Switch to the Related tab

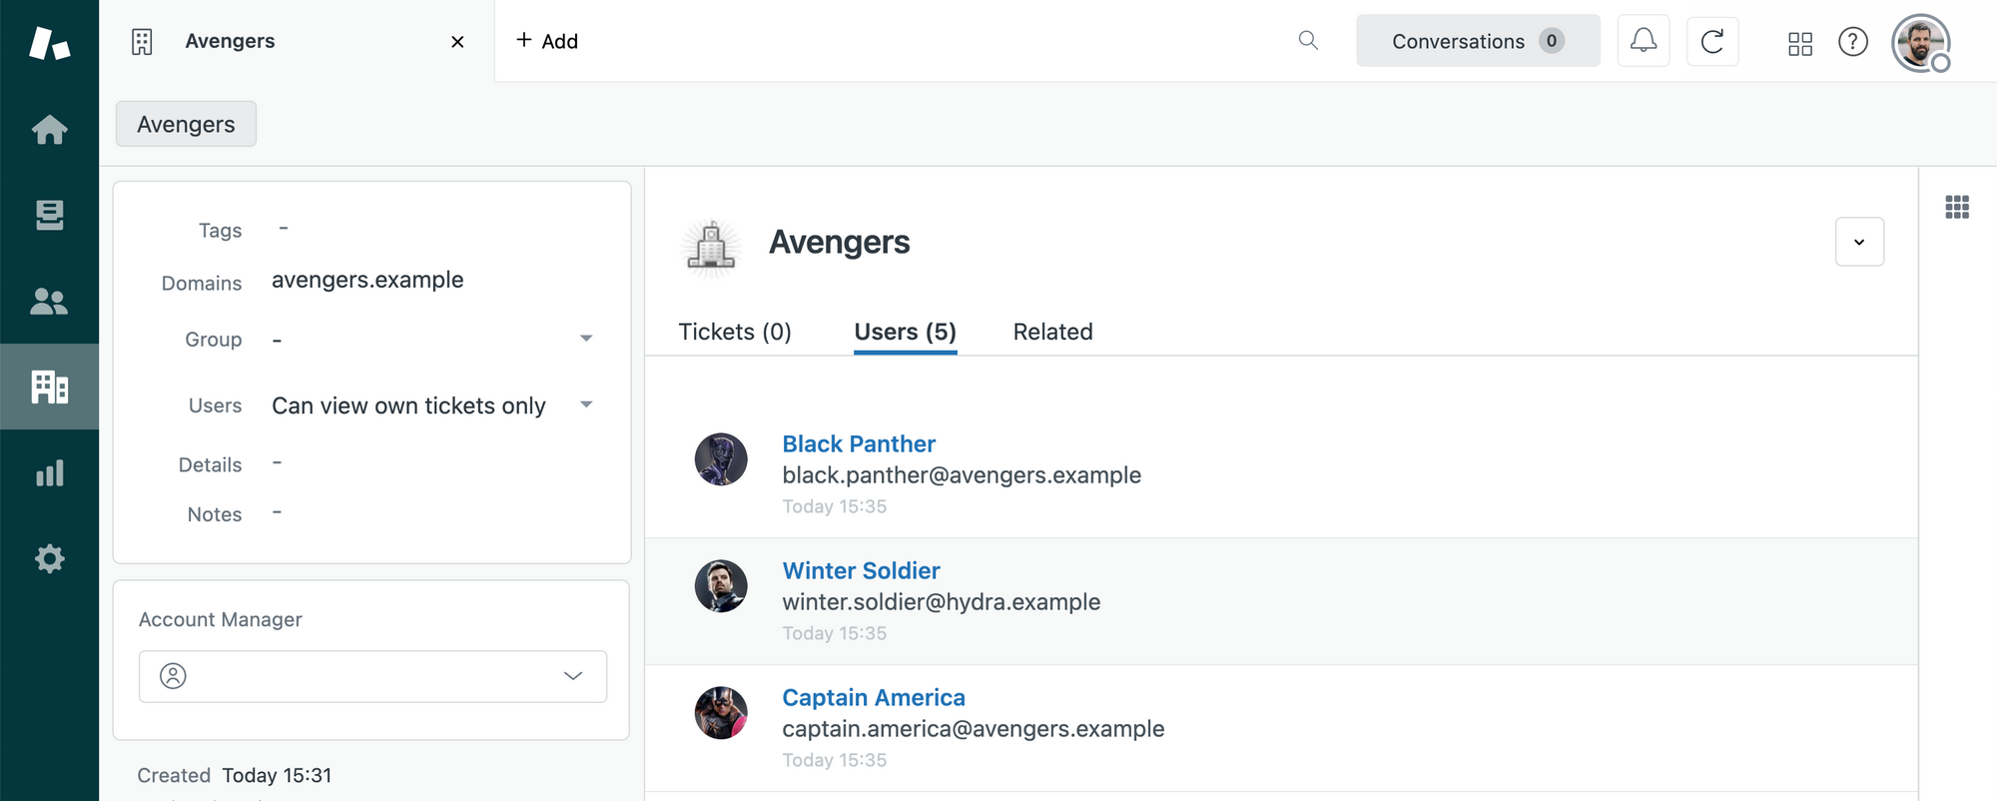tap(1052, 332)
